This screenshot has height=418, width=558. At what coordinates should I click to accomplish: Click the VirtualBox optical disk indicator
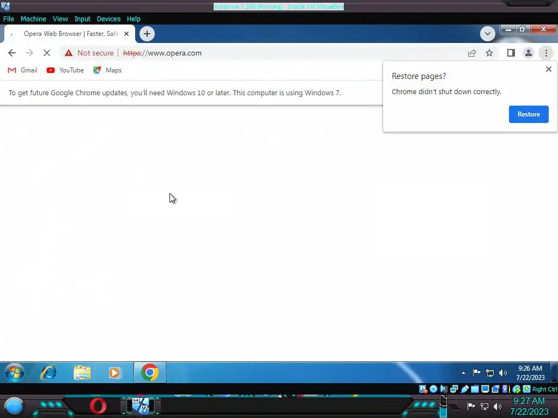(433, 389)
